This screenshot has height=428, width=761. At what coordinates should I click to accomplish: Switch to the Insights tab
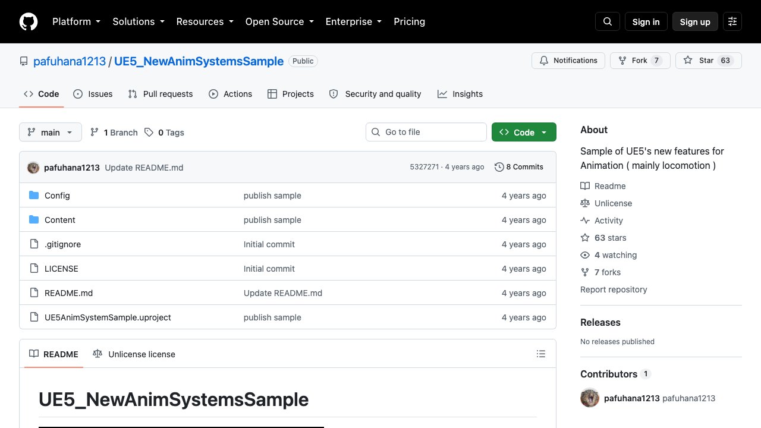460,94
